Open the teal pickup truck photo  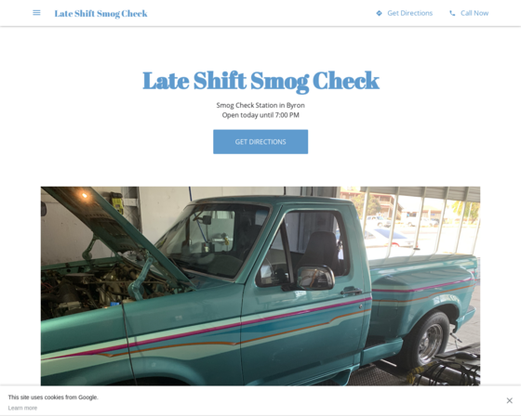[260, 286]
